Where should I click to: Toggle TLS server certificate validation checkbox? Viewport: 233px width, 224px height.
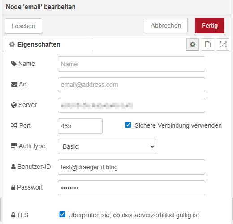pyautogui.click(x=62, y=215)
